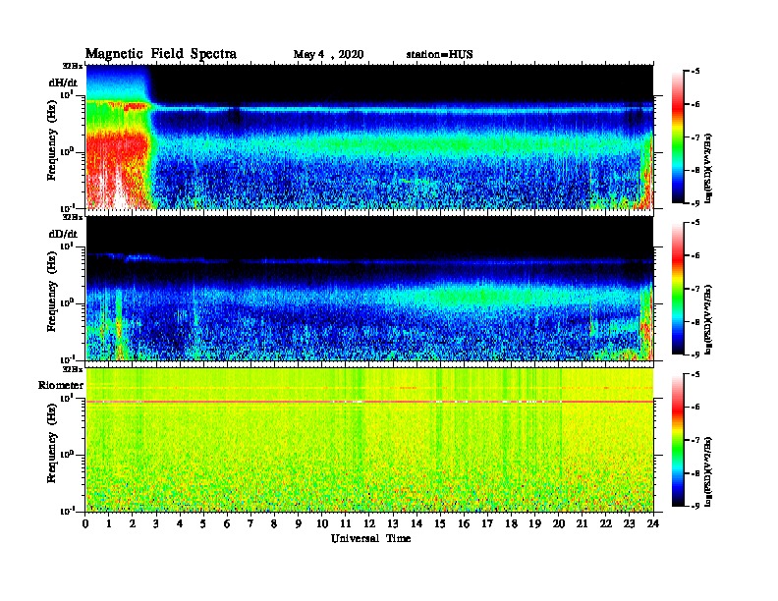Image resolution: width=778 pixels, height=601 pixels.
Task: Click the "12" hour tick label
Action: pos(369,524)
